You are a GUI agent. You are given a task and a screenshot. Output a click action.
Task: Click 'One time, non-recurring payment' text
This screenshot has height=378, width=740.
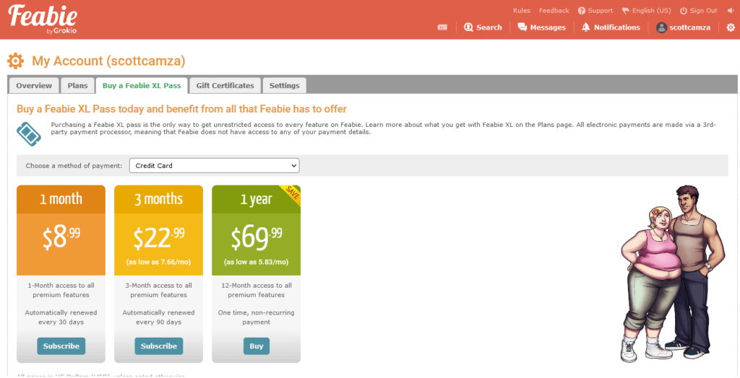coord(257,317)
